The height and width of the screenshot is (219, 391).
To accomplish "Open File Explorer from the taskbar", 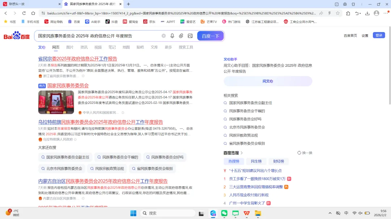I will pos(258,213).
